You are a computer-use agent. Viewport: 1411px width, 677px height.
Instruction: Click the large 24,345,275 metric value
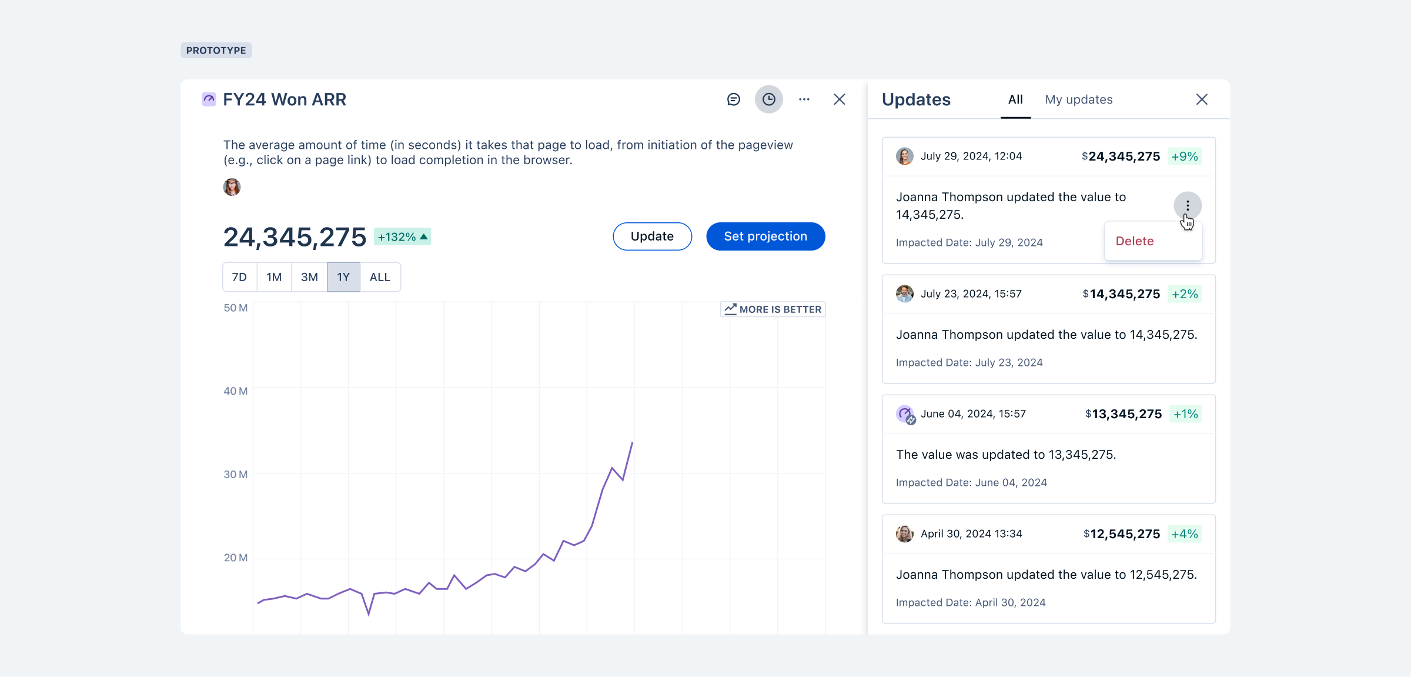coord(295,237)
